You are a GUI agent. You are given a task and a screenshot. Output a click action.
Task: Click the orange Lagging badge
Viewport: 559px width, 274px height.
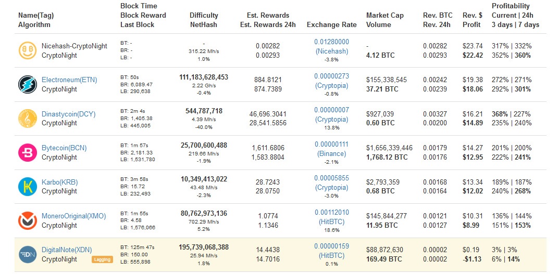click(x=102, y=259)
